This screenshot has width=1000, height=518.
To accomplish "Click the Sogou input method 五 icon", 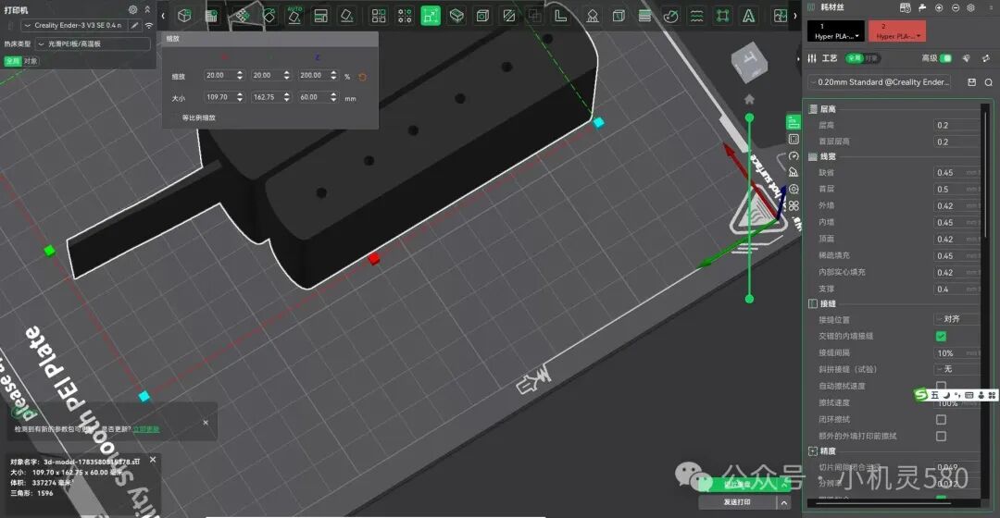I will point(935,395).
